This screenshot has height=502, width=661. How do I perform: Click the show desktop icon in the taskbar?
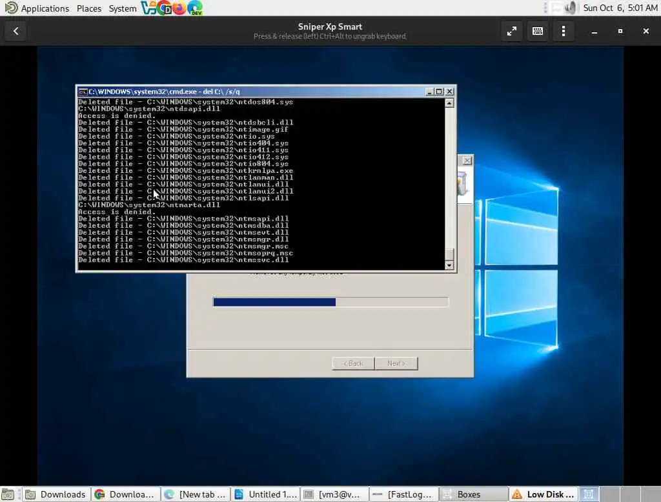tap(8, 494)
